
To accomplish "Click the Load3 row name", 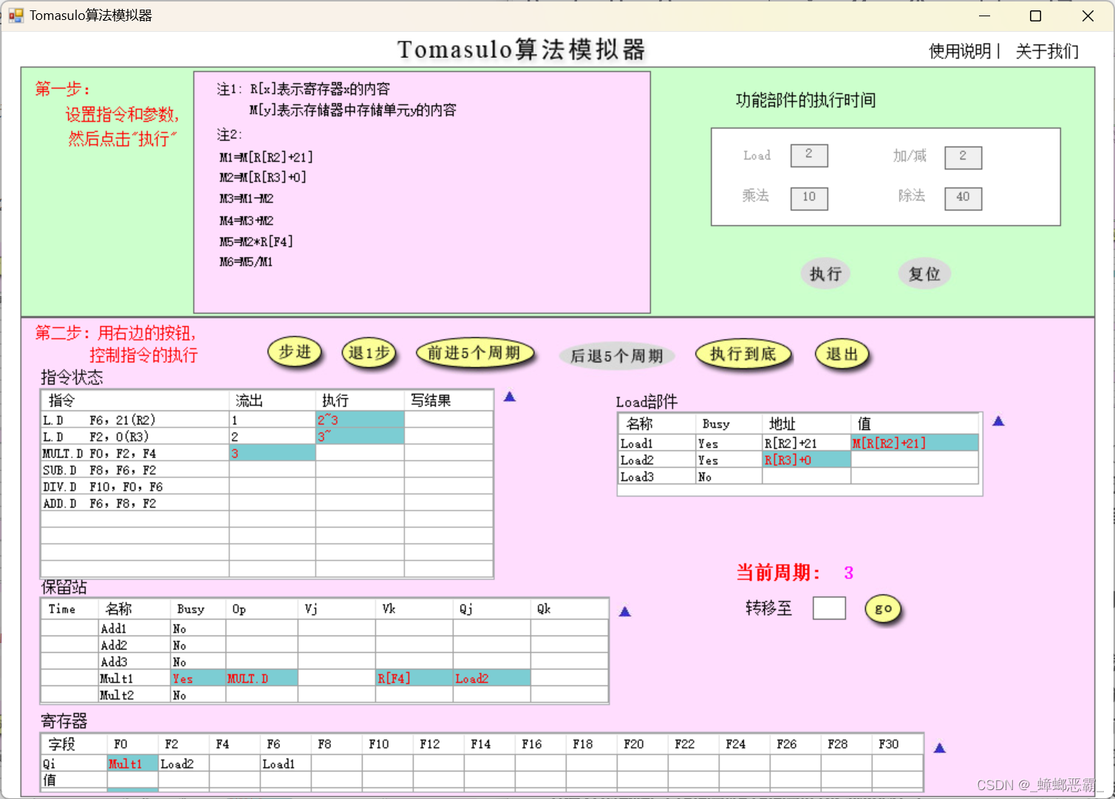I will (x=656, y=477).
